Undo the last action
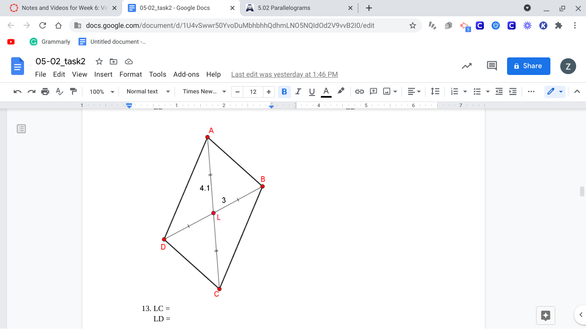This screenshot has width=586, height=329. [18, 91]
